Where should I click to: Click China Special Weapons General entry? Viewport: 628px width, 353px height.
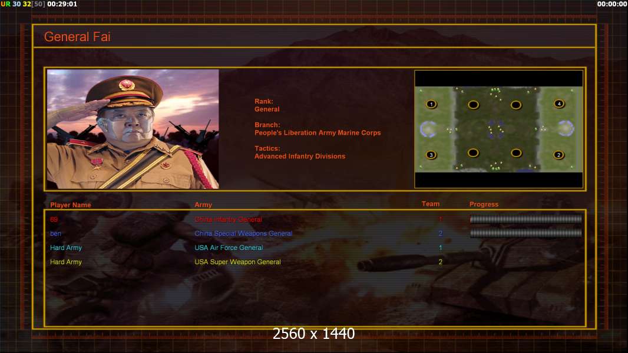pos(243,234)
